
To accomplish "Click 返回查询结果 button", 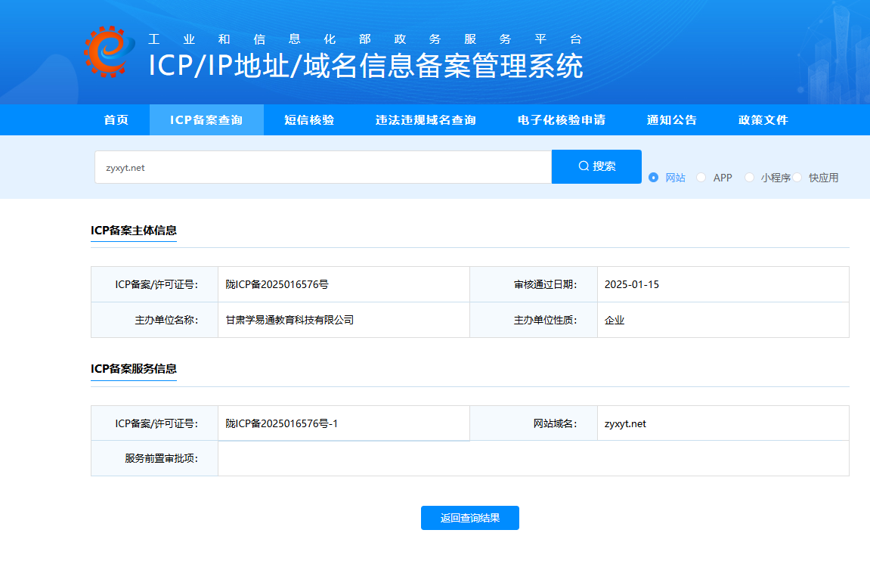I will coord(470,518).
